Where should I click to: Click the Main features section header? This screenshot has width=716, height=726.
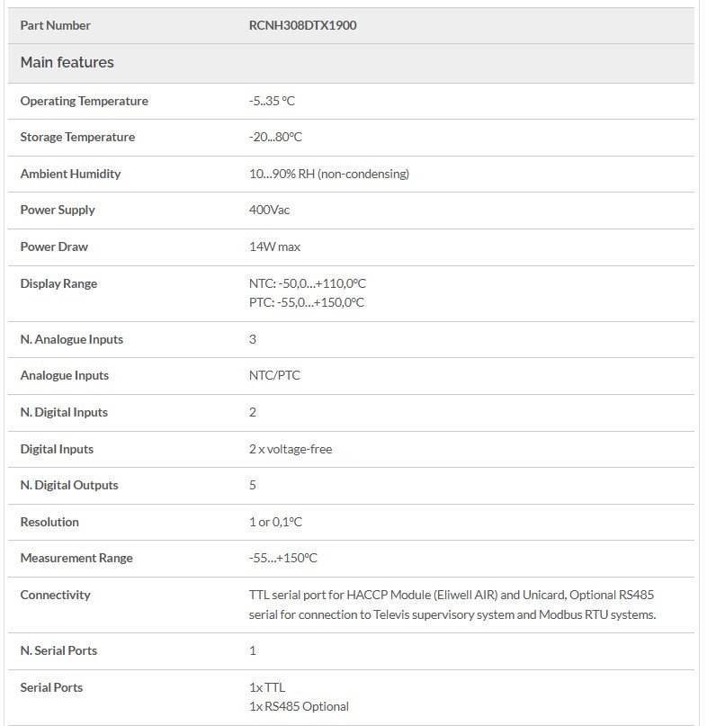click(x=67, y=63)
